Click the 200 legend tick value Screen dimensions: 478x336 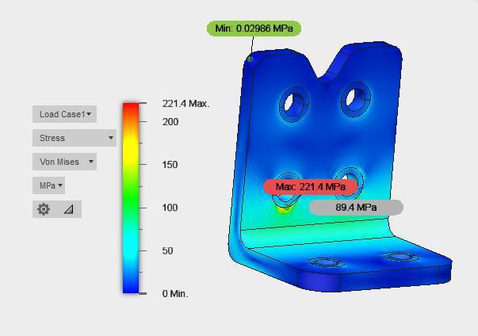(x=170, y=122)
